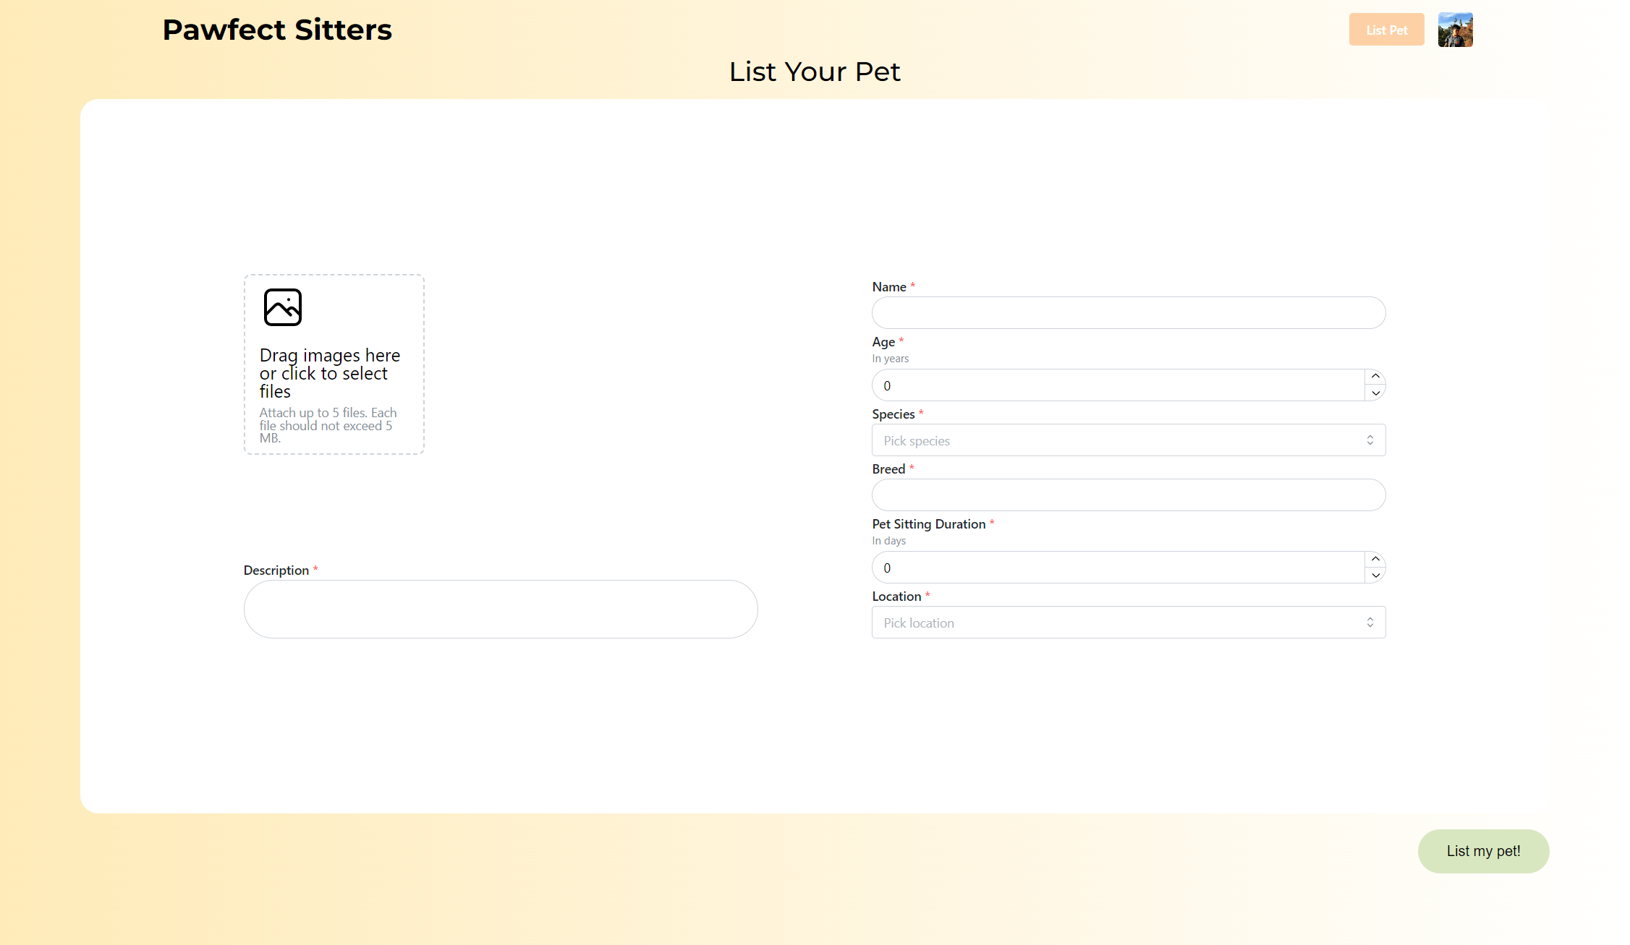The image size is (1630, 945).
Task: Increase Age with the up arrow
Action: coord(1375,377)
